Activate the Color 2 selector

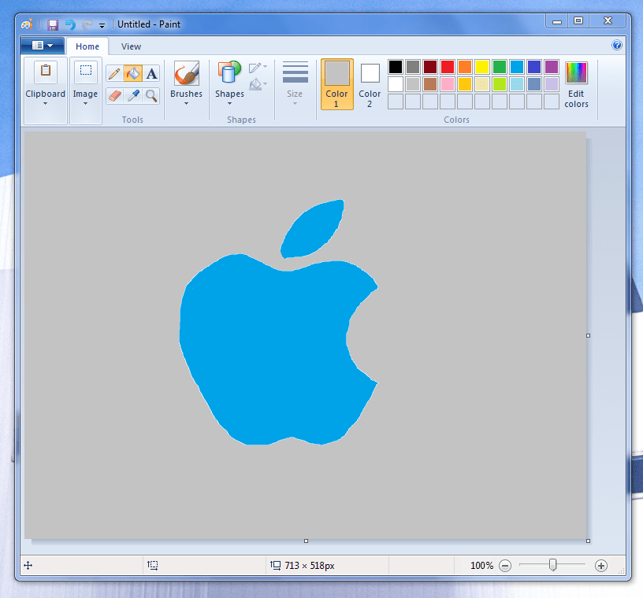(x=370, y=84)
